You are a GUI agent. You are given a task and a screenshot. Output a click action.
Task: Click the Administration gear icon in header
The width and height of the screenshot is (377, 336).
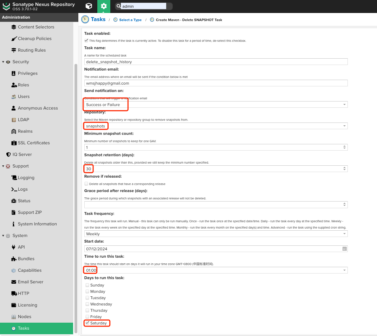[x=103, y=6]
